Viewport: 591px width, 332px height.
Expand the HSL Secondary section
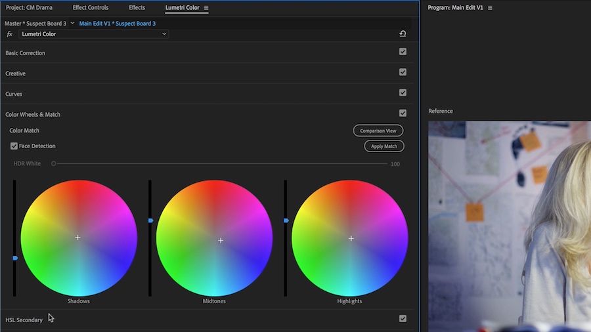[x=24, y=320]
